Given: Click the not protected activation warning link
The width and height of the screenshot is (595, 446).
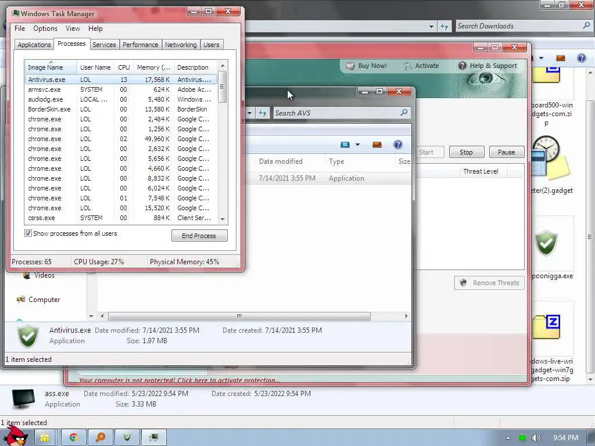Looking at the screenshot, I should (x=179, y=380).
